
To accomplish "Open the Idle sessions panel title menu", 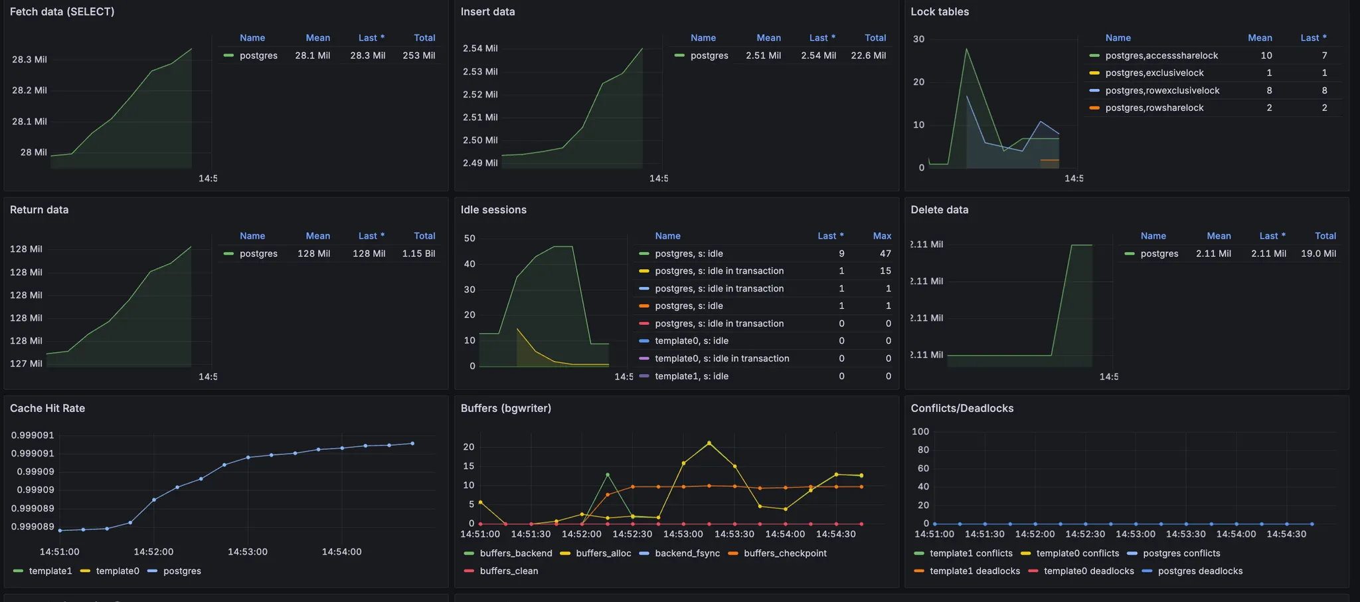I will pyautogui.click(x=493, y=209).
